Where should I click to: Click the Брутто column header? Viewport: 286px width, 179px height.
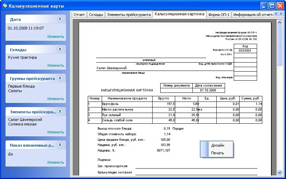point(164,98)
